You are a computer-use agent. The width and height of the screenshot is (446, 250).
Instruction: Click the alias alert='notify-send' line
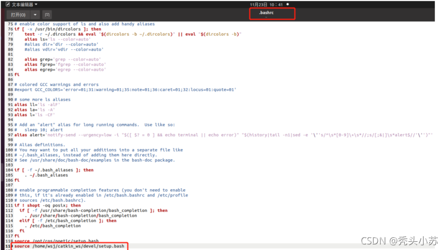223,135
